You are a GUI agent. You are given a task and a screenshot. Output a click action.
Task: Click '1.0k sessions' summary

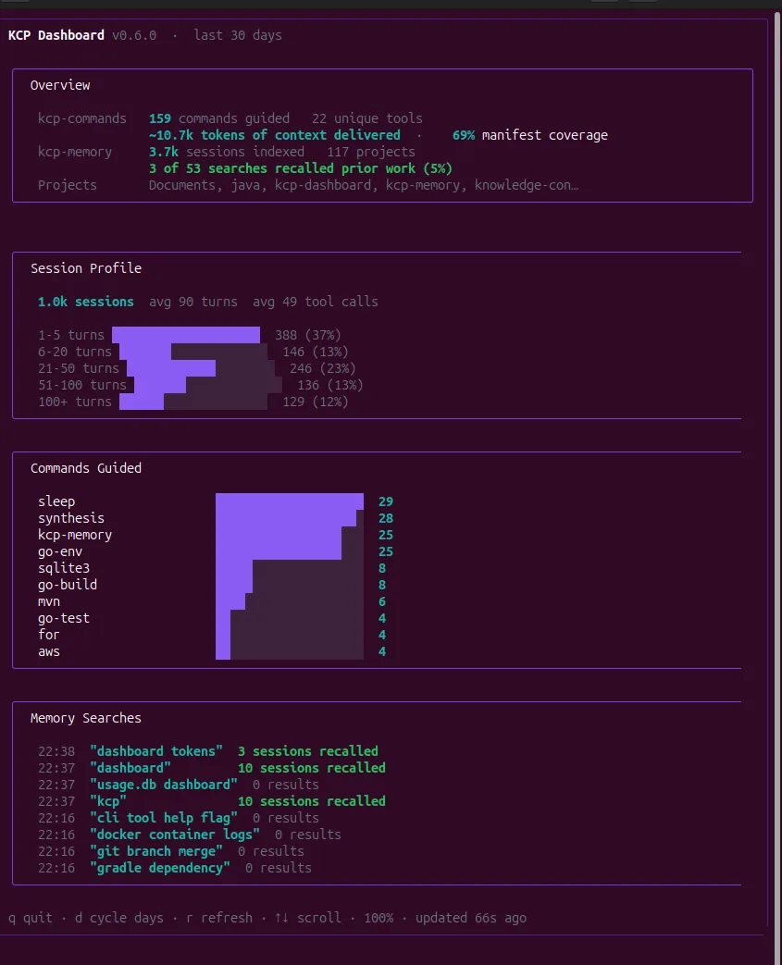pyautogui.click(x=85, y=302)
